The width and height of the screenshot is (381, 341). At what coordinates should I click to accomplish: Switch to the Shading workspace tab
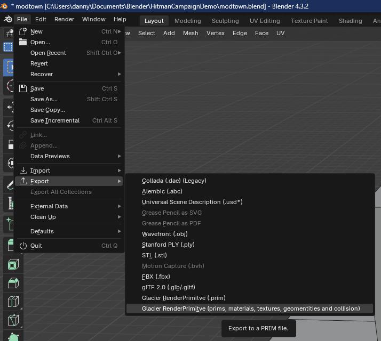click(x=351, y=21)
